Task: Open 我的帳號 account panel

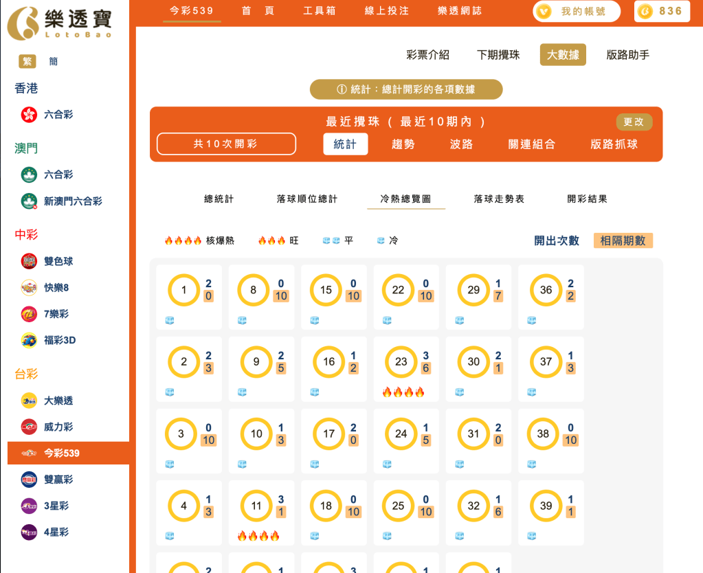Action: pyautogui.click(x=576, y=11)
